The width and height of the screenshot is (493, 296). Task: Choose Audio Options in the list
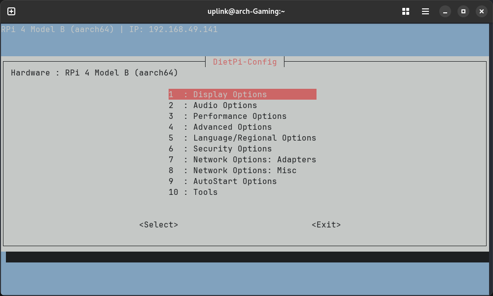224,105
